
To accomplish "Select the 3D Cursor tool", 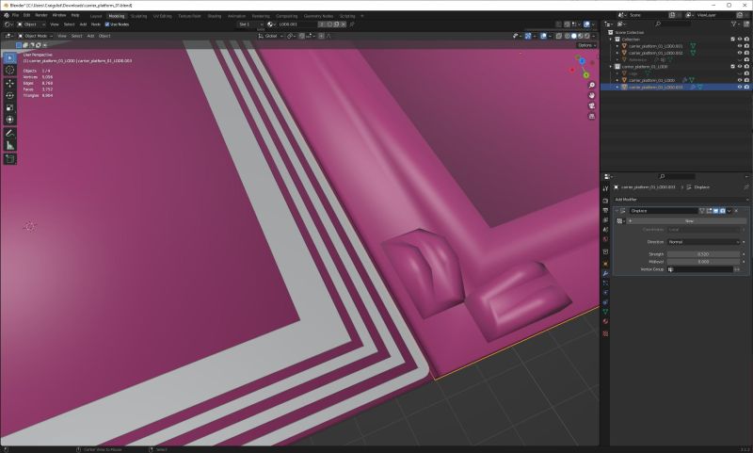I will click(9, 70).
